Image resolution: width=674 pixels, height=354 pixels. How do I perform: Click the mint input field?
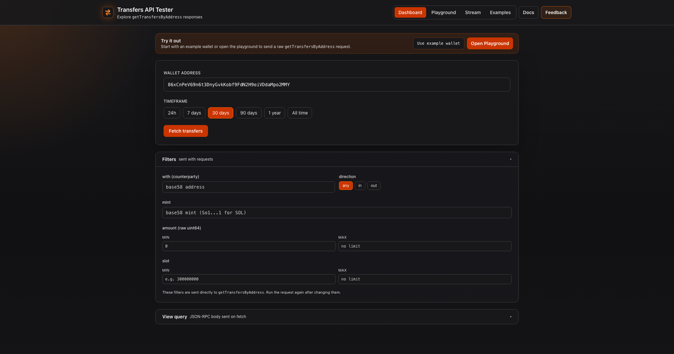click(337, 212)
